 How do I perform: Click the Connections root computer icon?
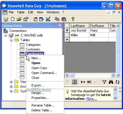point(6,31)
